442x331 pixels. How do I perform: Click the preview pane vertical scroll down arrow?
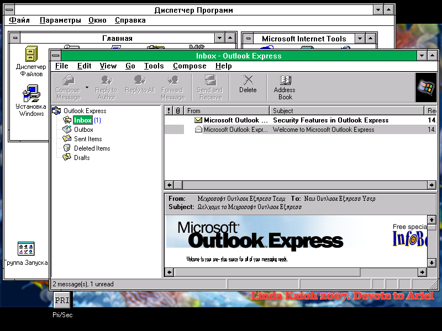pyautogui.click(x=432, y=263)
